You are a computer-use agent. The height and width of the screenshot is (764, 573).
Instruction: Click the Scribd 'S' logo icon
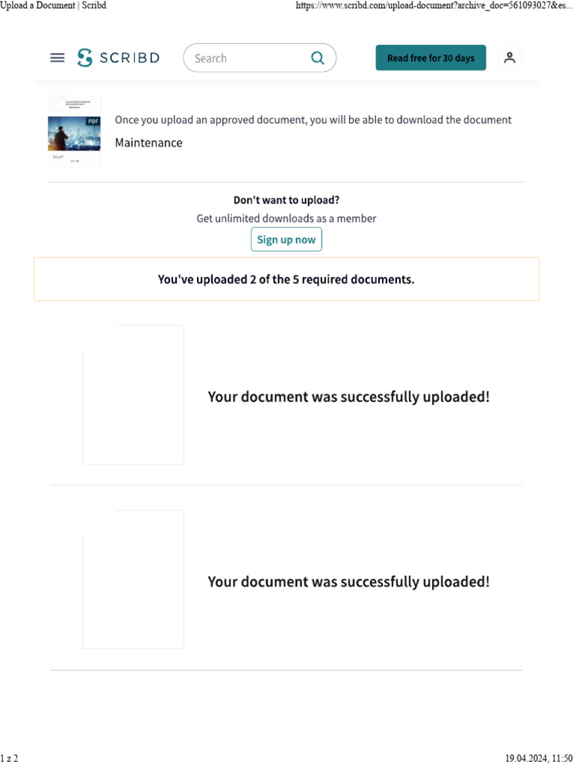[85, 58]
